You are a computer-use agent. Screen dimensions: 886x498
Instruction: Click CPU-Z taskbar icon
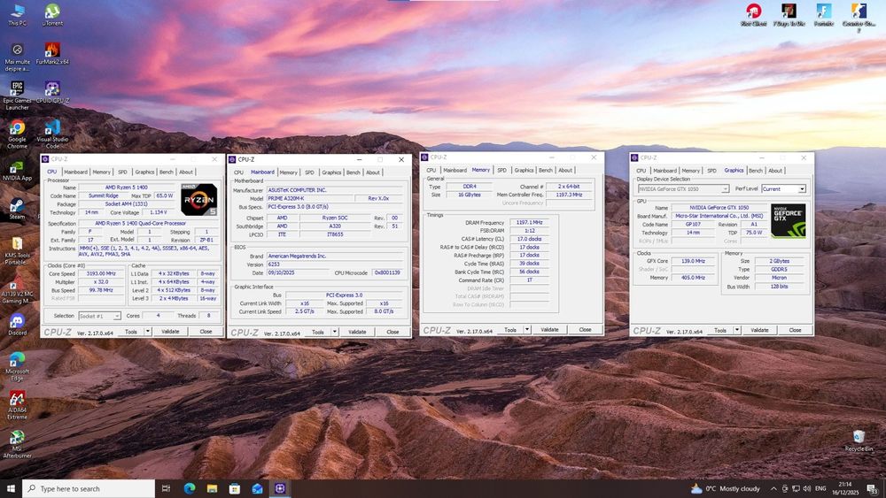click(280, 488)
